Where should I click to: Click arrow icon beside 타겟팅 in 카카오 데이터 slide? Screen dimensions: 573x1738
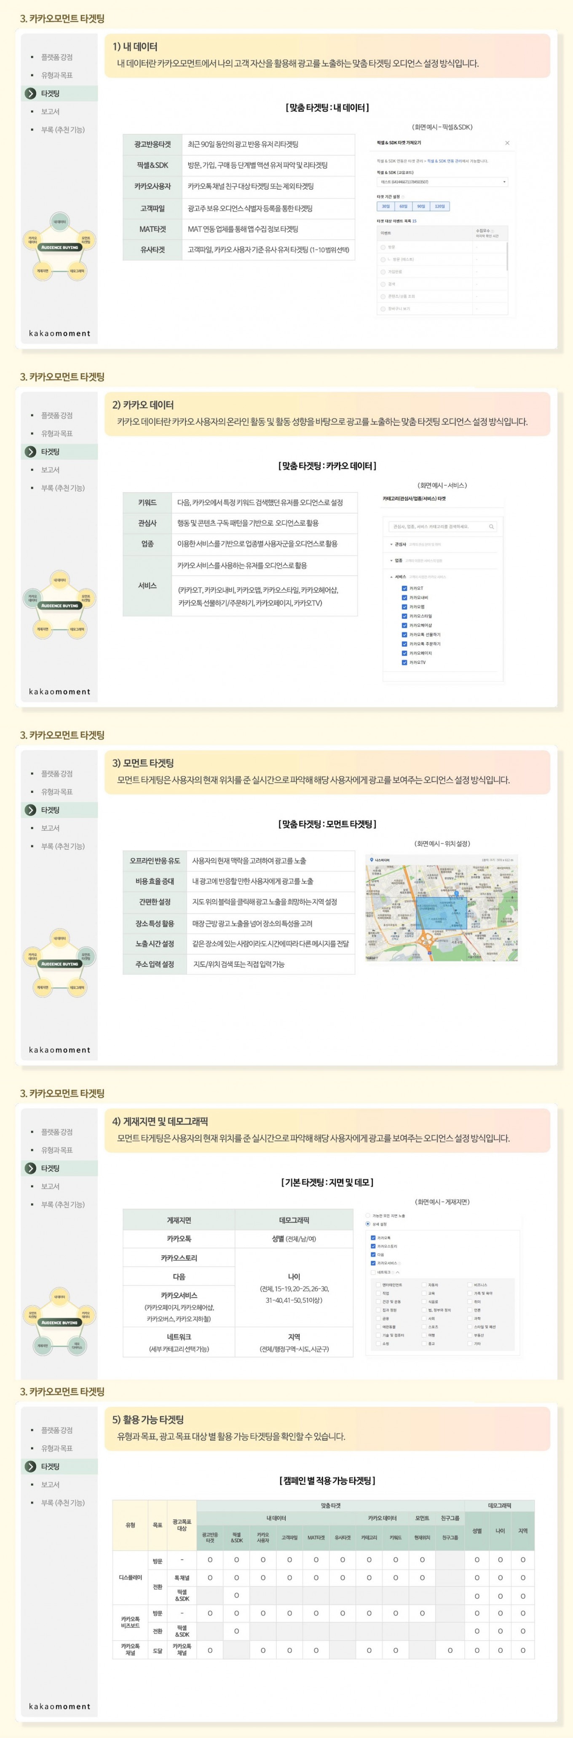coord(30,451)
